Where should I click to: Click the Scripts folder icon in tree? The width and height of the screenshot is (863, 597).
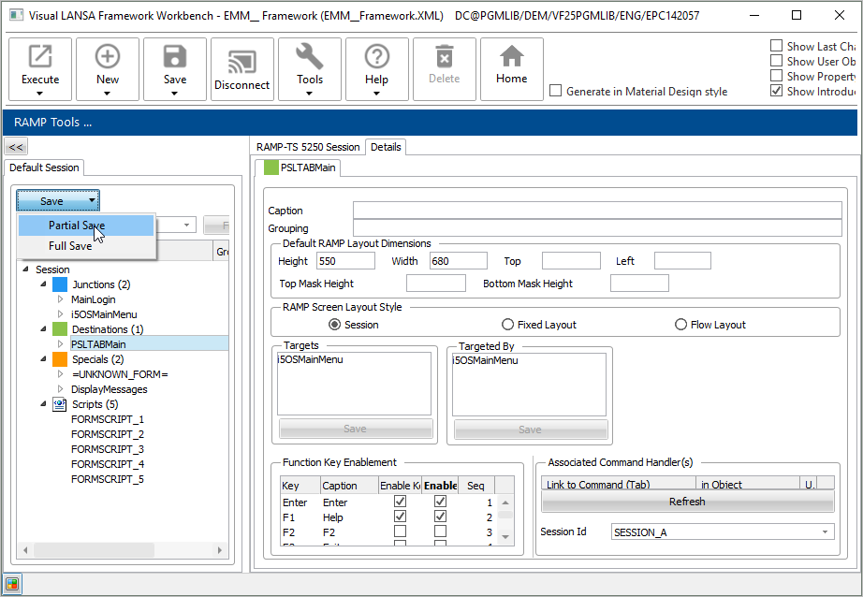[60, 404]
